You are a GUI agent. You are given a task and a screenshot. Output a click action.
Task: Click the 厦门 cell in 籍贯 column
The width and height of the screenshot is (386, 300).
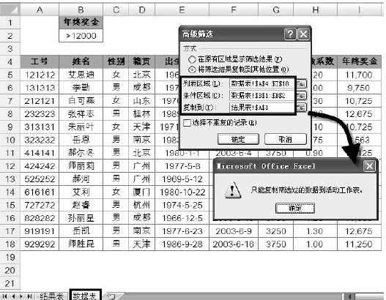(x=142, y=192)
